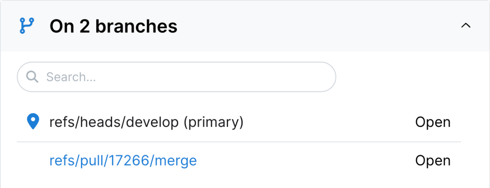Viewport: 490px width, 188px height.
Task: Open the refs/pull/17266/merge link
Action: tap(123, 161)
